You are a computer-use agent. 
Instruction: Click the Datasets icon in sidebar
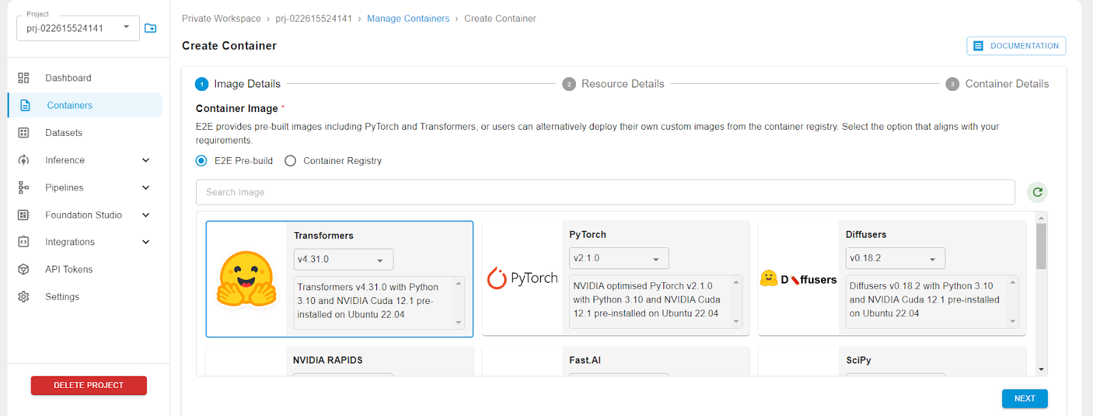coord(24,133)
